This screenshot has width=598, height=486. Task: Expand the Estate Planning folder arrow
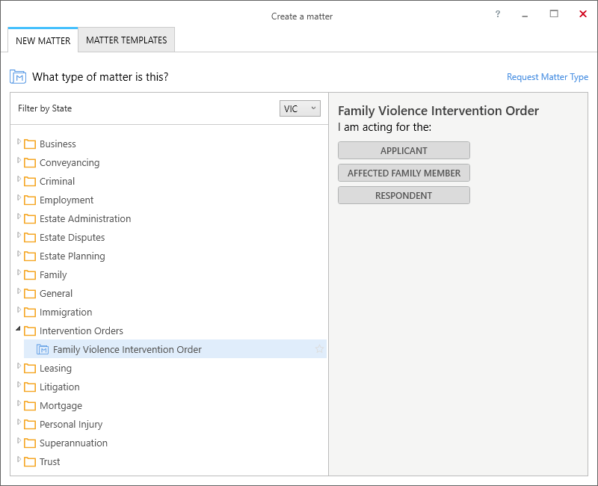click(19, 253)
